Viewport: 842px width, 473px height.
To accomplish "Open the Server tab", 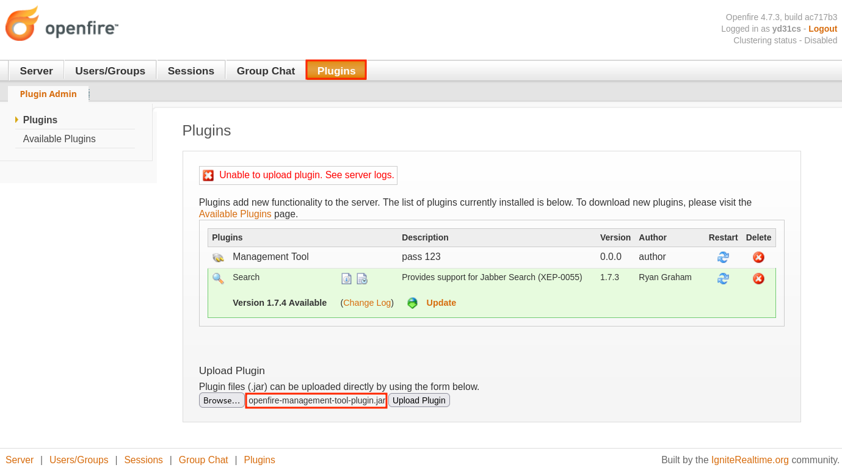I will coord(36,71).
